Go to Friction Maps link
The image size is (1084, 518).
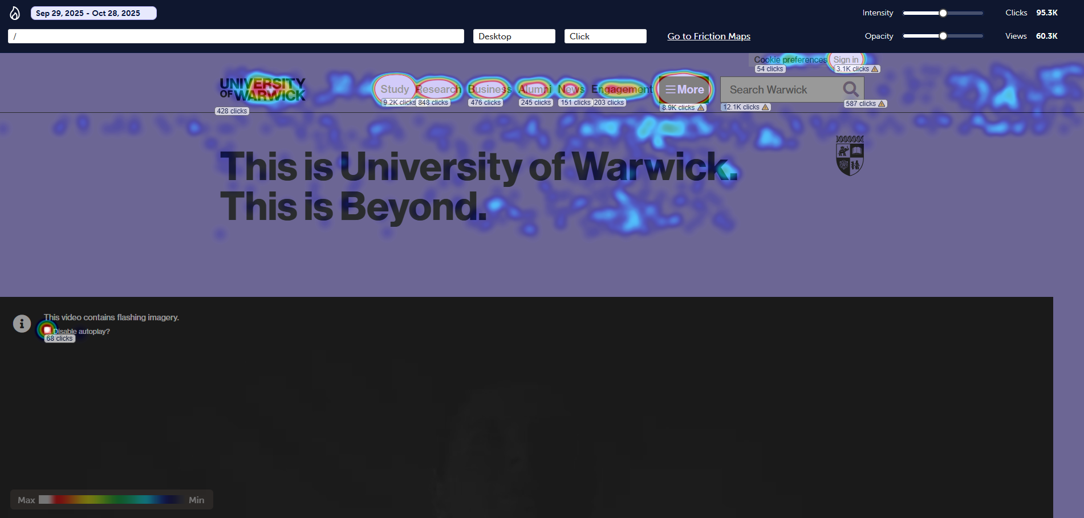pyautogui.click(x=709, y=36)
